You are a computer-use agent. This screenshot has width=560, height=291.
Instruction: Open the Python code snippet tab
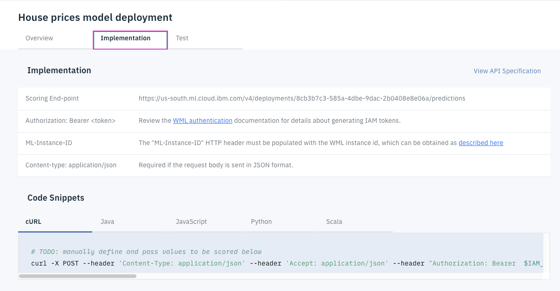pyautogui.click(x=281, y=222)
